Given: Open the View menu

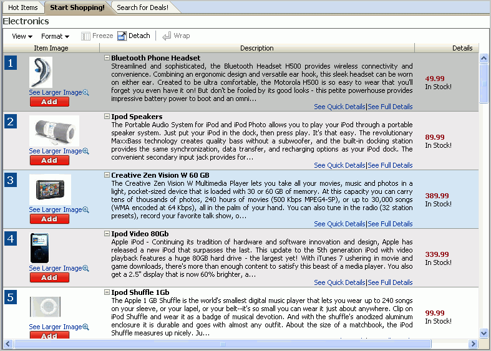Looking at the screenshot, I should pyautogui.click(x=22, y=36).
